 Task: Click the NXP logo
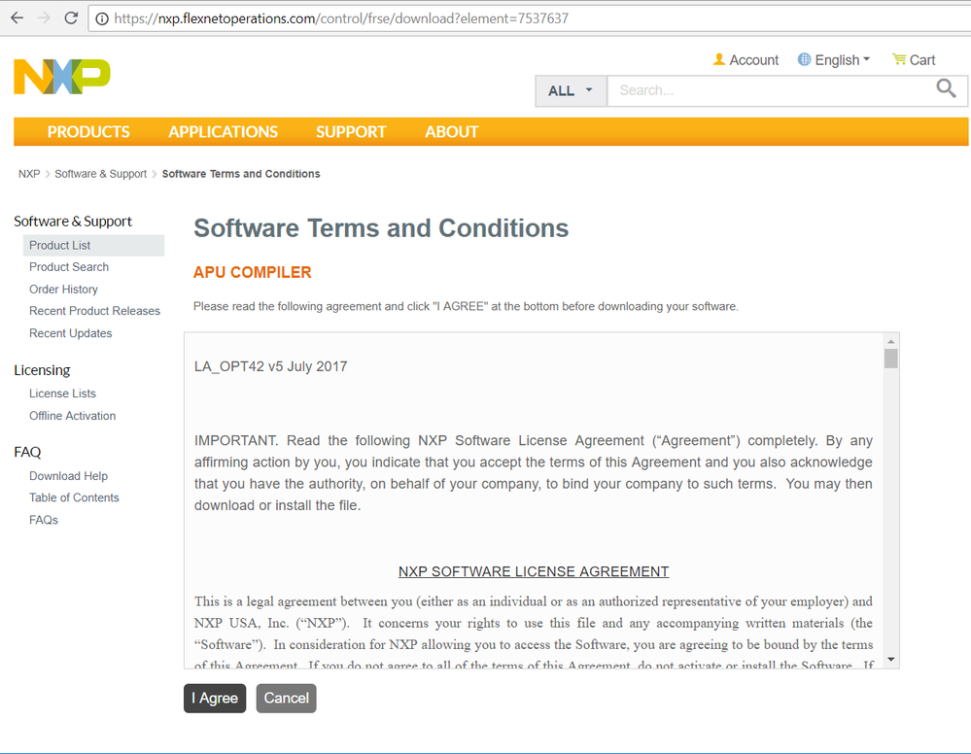tap(60, 76)
